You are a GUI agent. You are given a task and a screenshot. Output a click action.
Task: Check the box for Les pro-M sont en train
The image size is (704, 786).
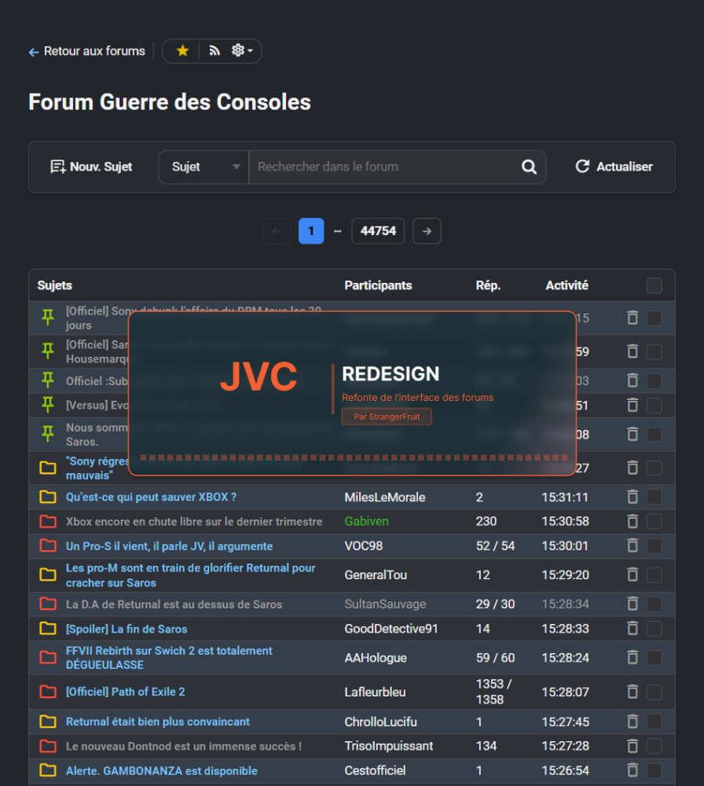[654, 575]
